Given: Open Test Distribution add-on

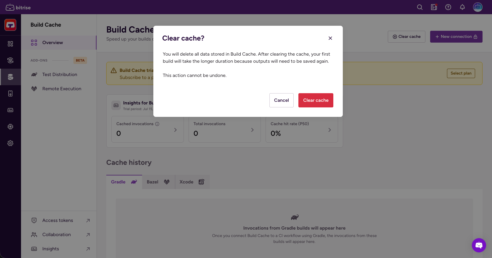Looking at the screenshot, I should tap(60, 75).
